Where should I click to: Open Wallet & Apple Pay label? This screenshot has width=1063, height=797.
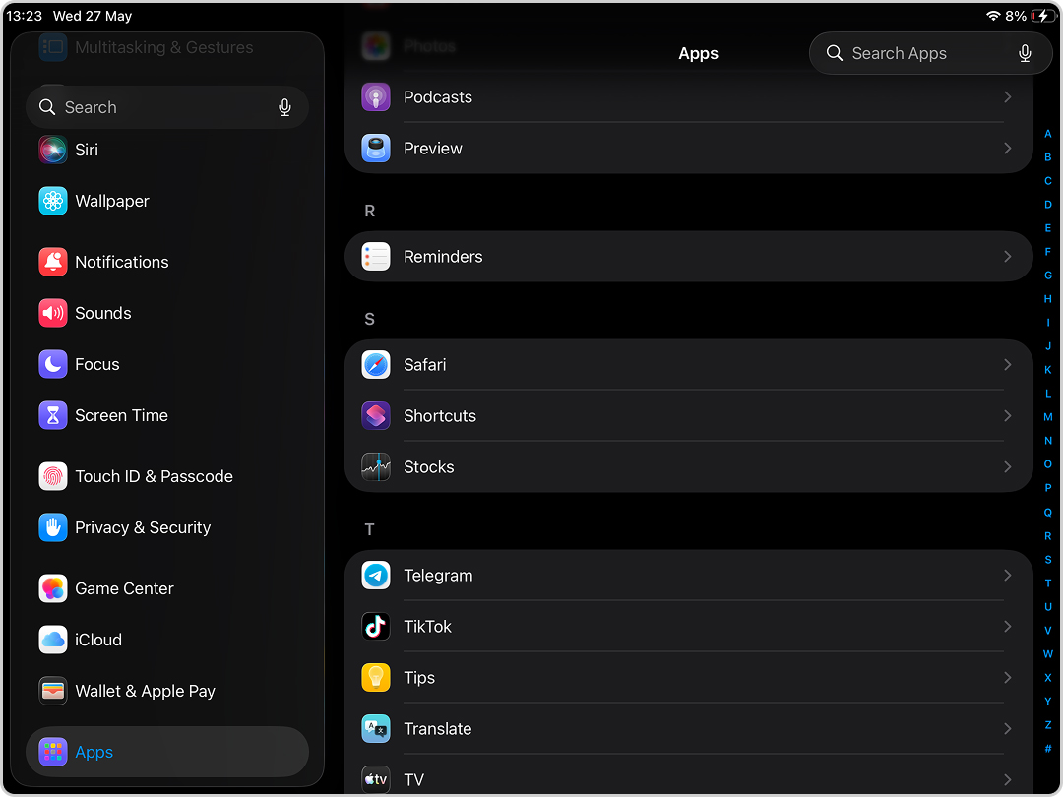tap(145, 692)
